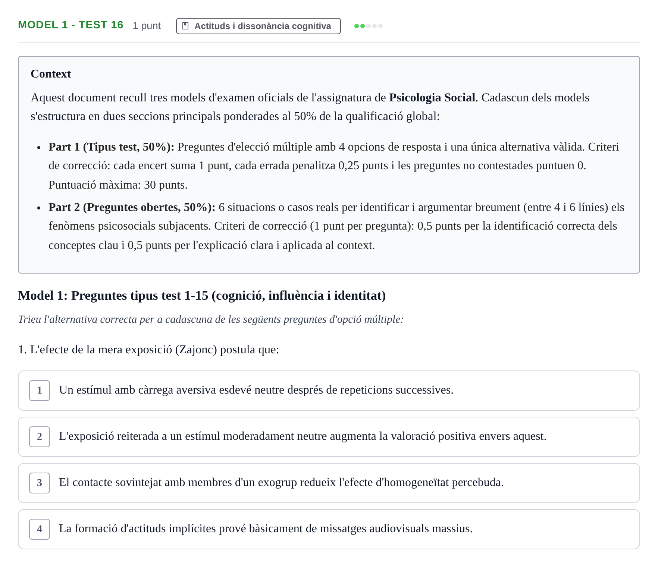Choose answer about actituds implícites and missatges audiovisuals

[329, 529]
